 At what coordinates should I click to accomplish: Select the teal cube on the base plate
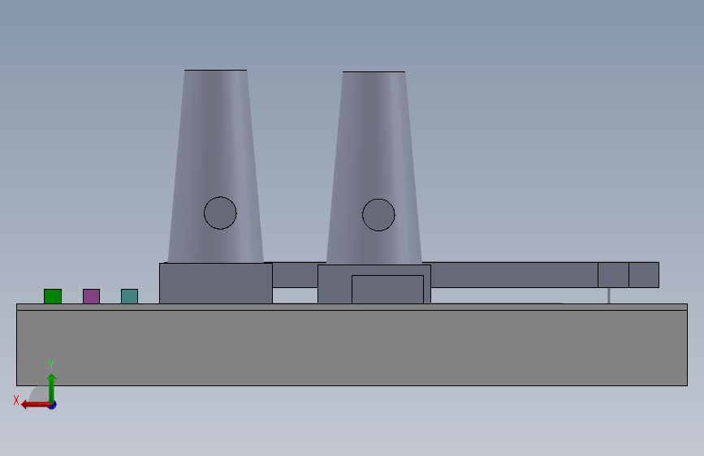pos(129,296)
